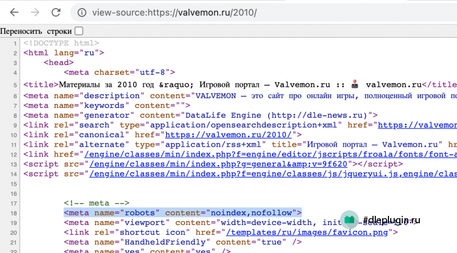Viewport: 457px width, 253px height.
Task: Click line number 10 in the gutter
Action: pyautogui.click(x=14, y=135)
